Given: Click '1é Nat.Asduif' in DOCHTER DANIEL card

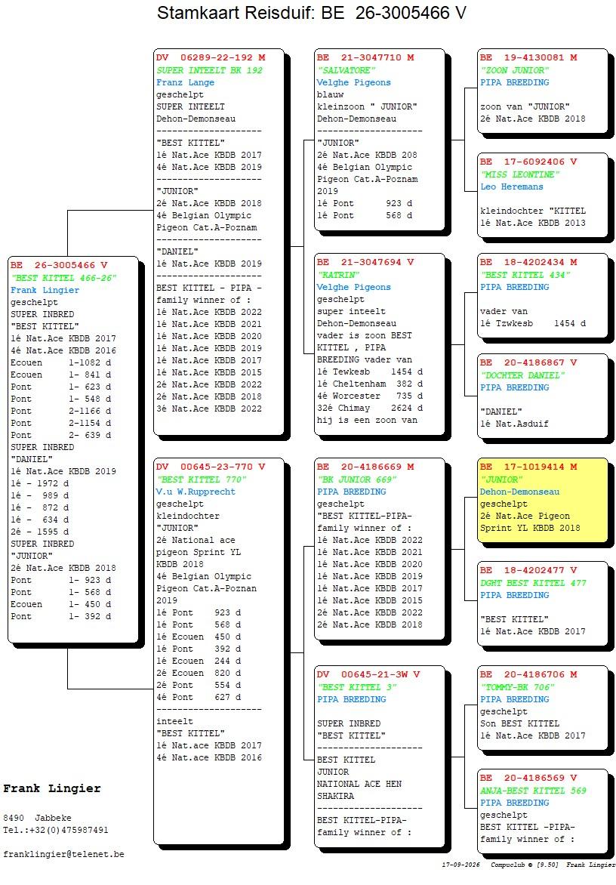Looking at the screenshot, I should tap(514, 424).
